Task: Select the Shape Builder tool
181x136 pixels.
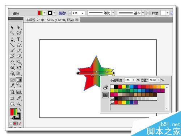Action: [12, 73]
